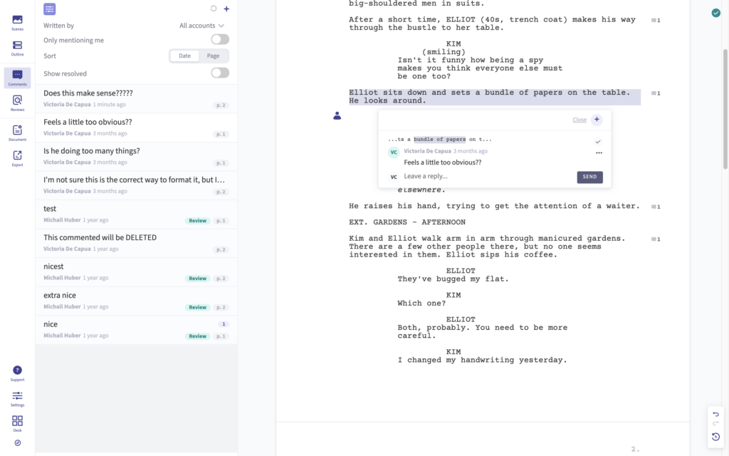Add a new comment with the plus icon
This screenshot has width=729, height=456.
(226, 9)
